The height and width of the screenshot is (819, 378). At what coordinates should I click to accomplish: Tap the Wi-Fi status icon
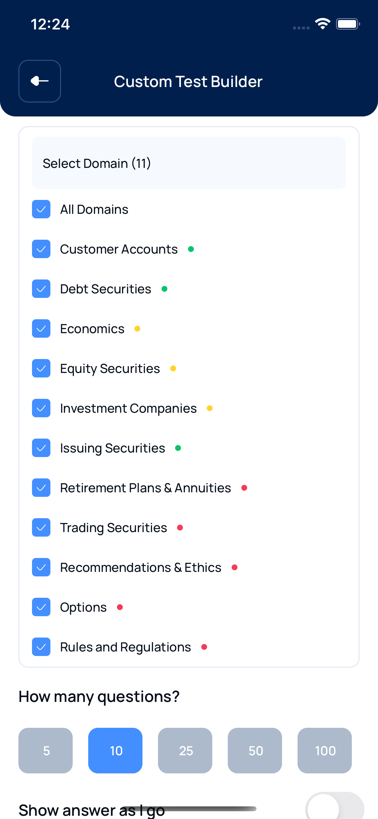pyautogui.click(x=322, y=24)
